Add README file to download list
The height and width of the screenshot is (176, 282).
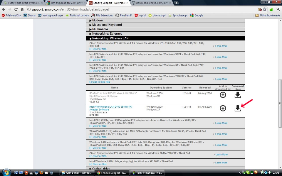point(223,95)
